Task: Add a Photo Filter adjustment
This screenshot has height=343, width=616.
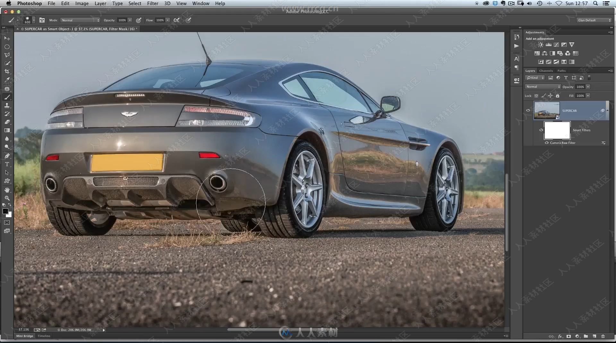Action: click(x=560, y=53)
